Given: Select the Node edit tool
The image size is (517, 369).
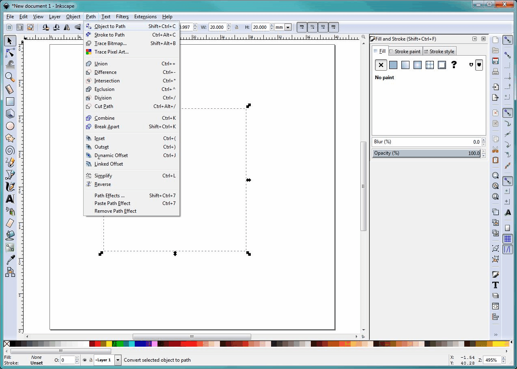Looking at the screenshot, I should click(10, 53).
